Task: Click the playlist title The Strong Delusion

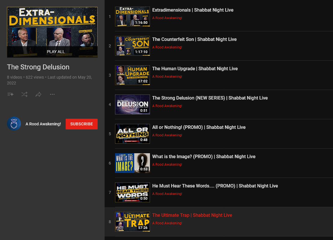Action: 38,67
